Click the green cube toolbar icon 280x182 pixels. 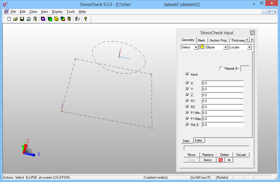(50, 19)
